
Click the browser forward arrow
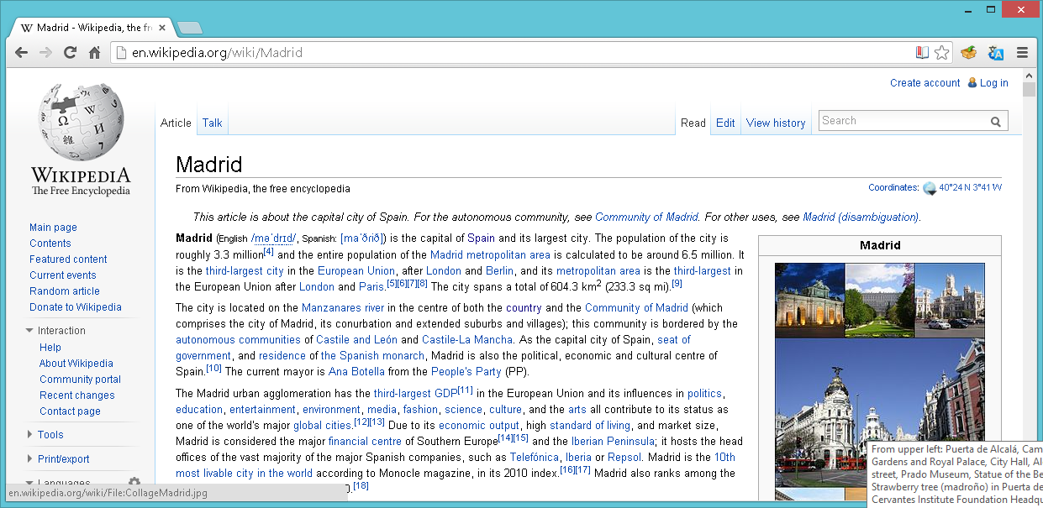46,53
